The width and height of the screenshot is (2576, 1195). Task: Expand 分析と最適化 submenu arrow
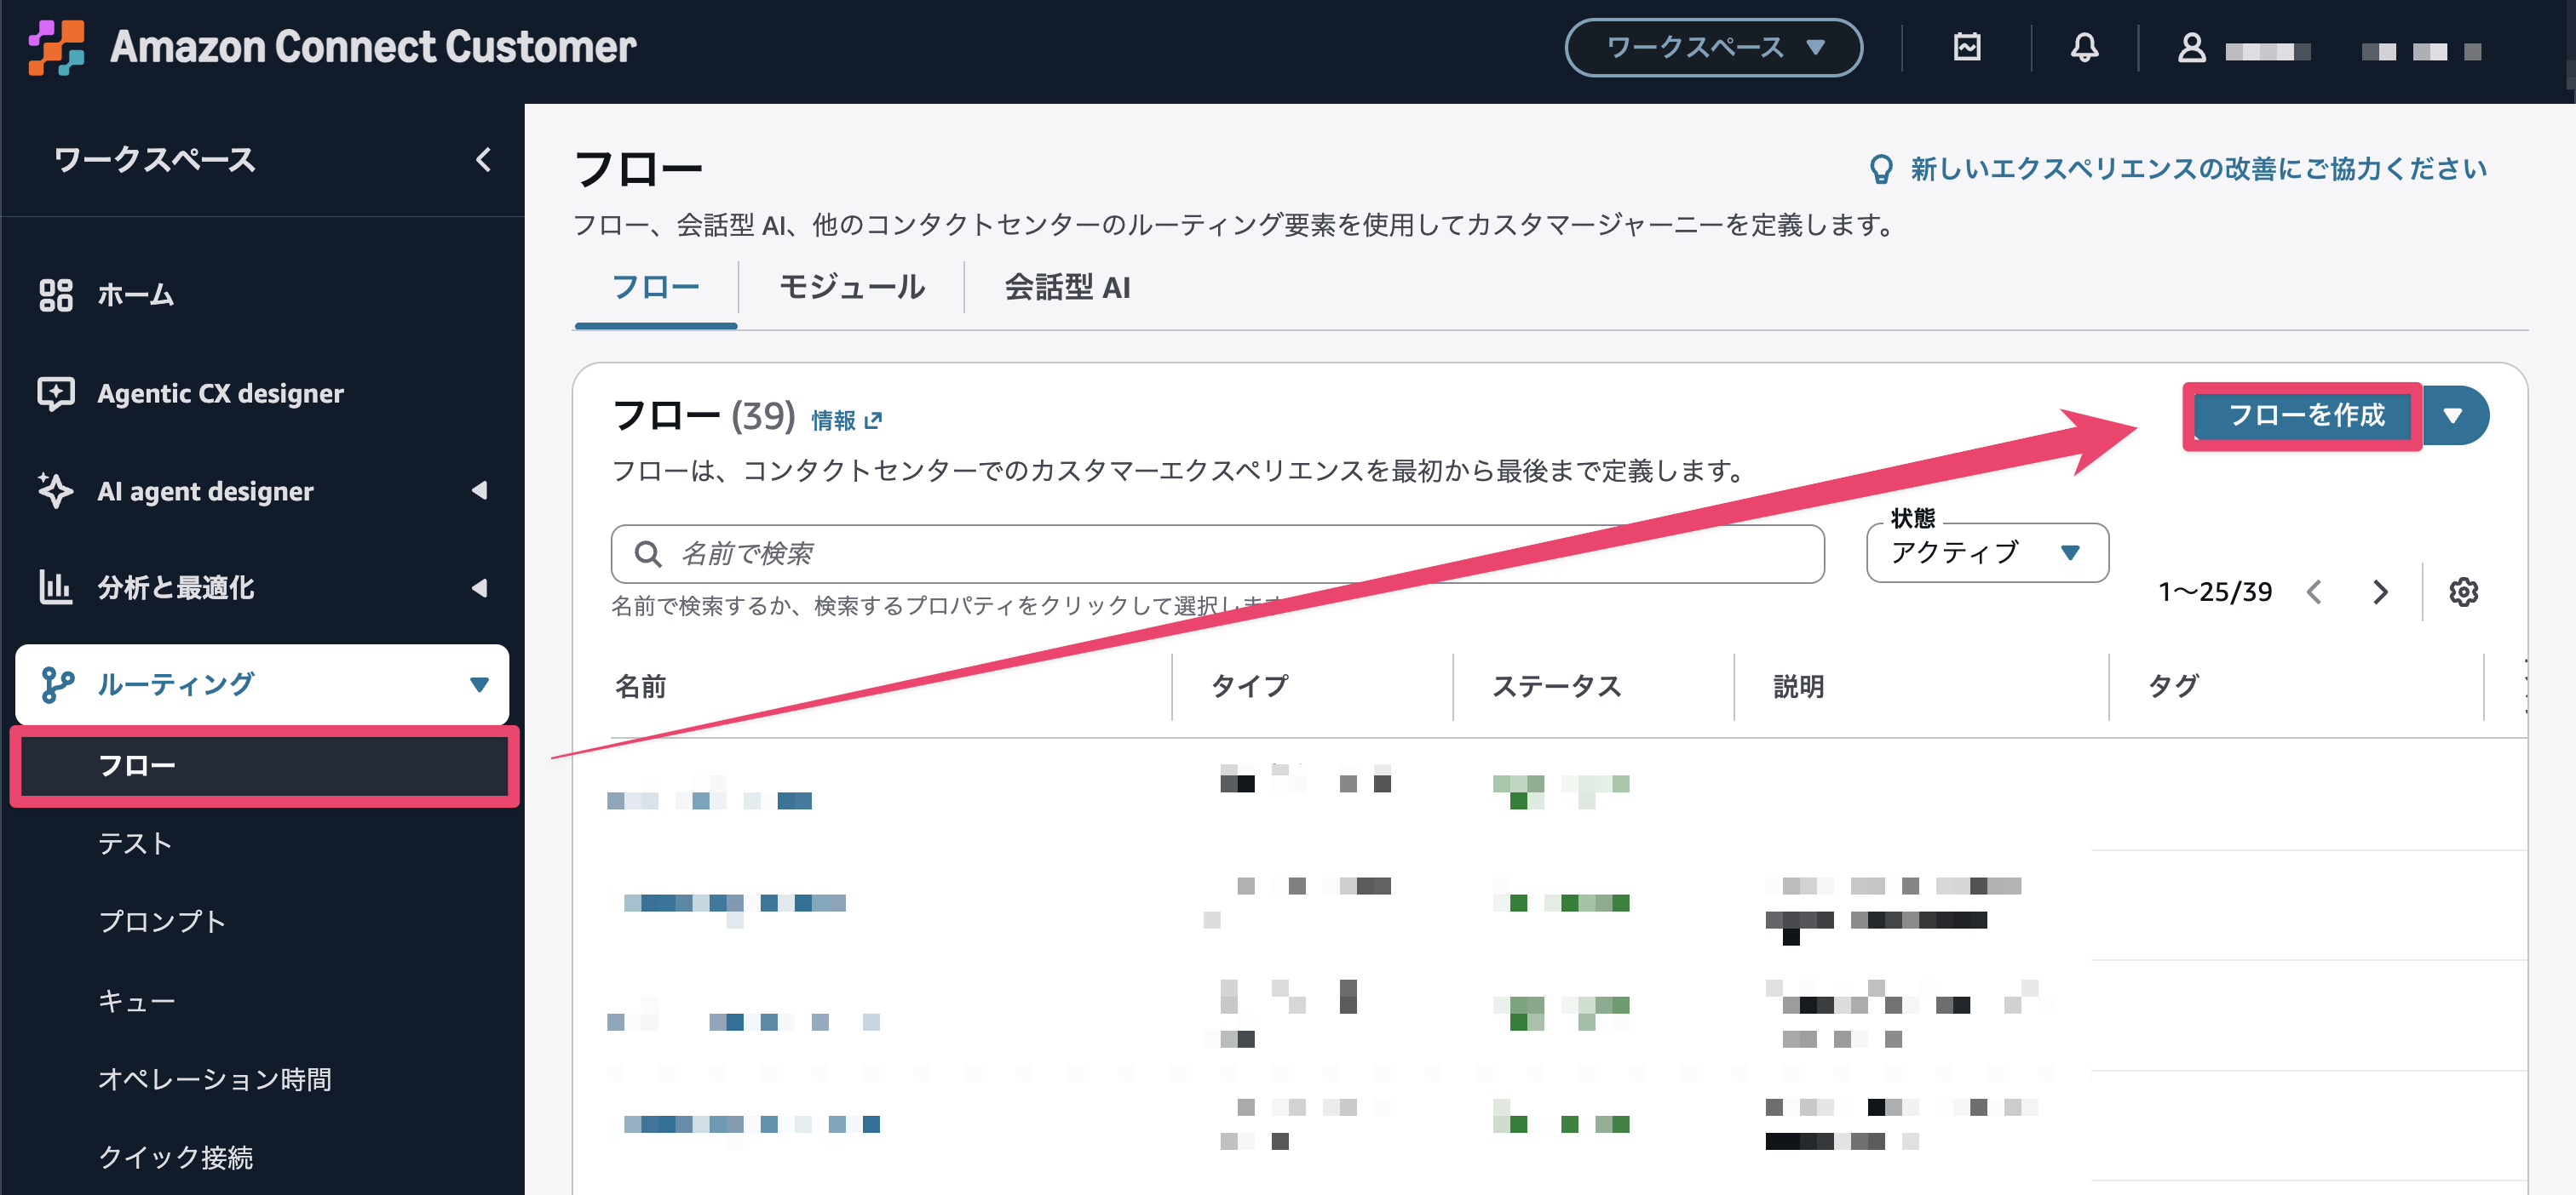(480, 587)
